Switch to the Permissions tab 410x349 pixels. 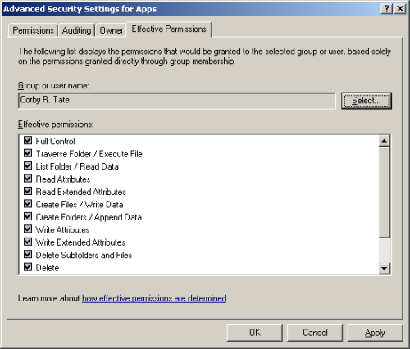coord(33,30)
